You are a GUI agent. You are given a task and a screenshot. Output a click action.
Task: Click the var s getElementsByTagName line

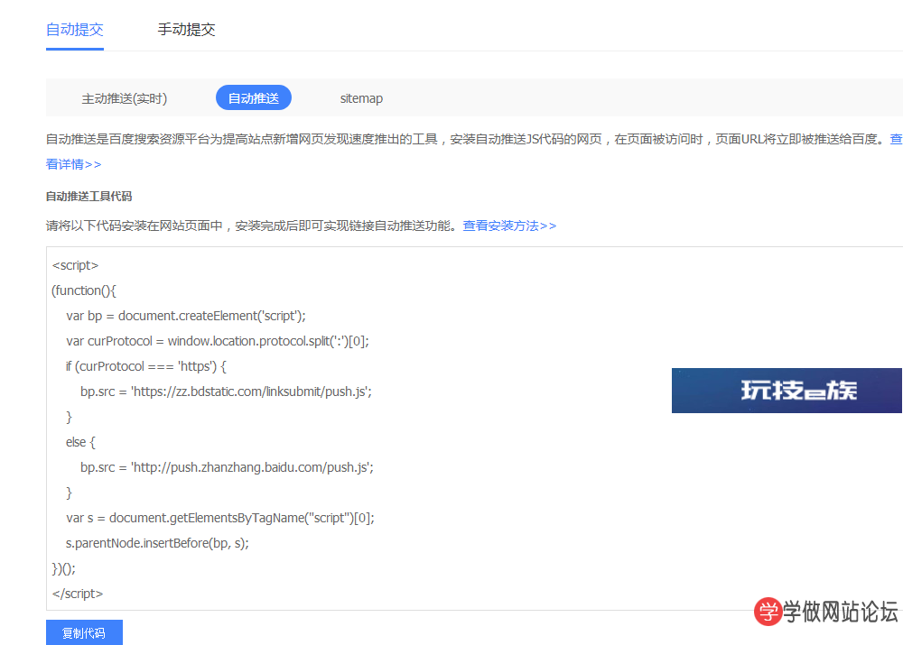(220, 518)
